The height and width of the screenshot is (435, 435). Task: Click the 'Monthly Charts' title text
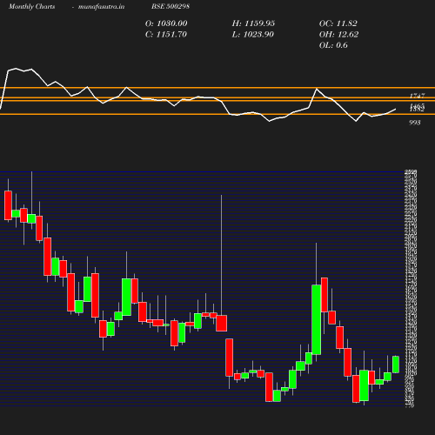tap(32, 6)
